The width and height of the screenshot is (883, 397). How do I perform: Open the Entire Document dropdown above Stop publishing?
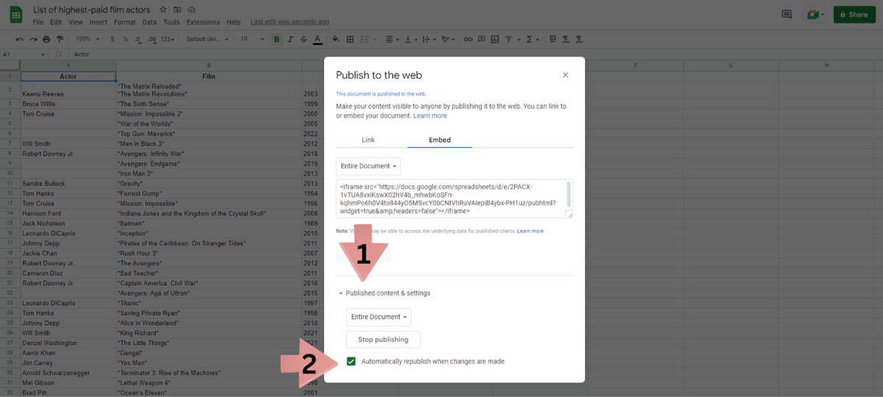(379, 317)
